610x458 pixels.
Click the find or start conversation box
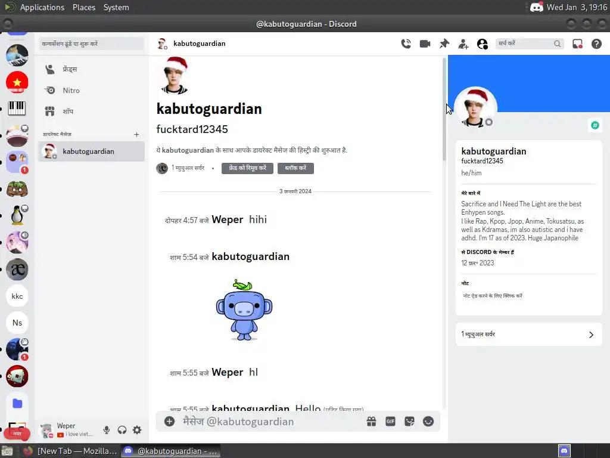(x=91, y=44)
